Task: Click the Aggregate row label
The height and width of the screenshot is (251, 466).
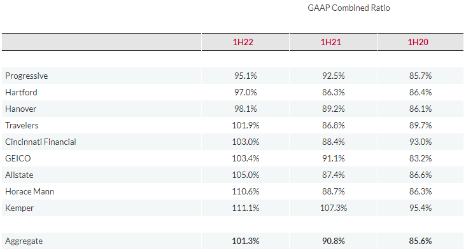Action: (24, 241)
